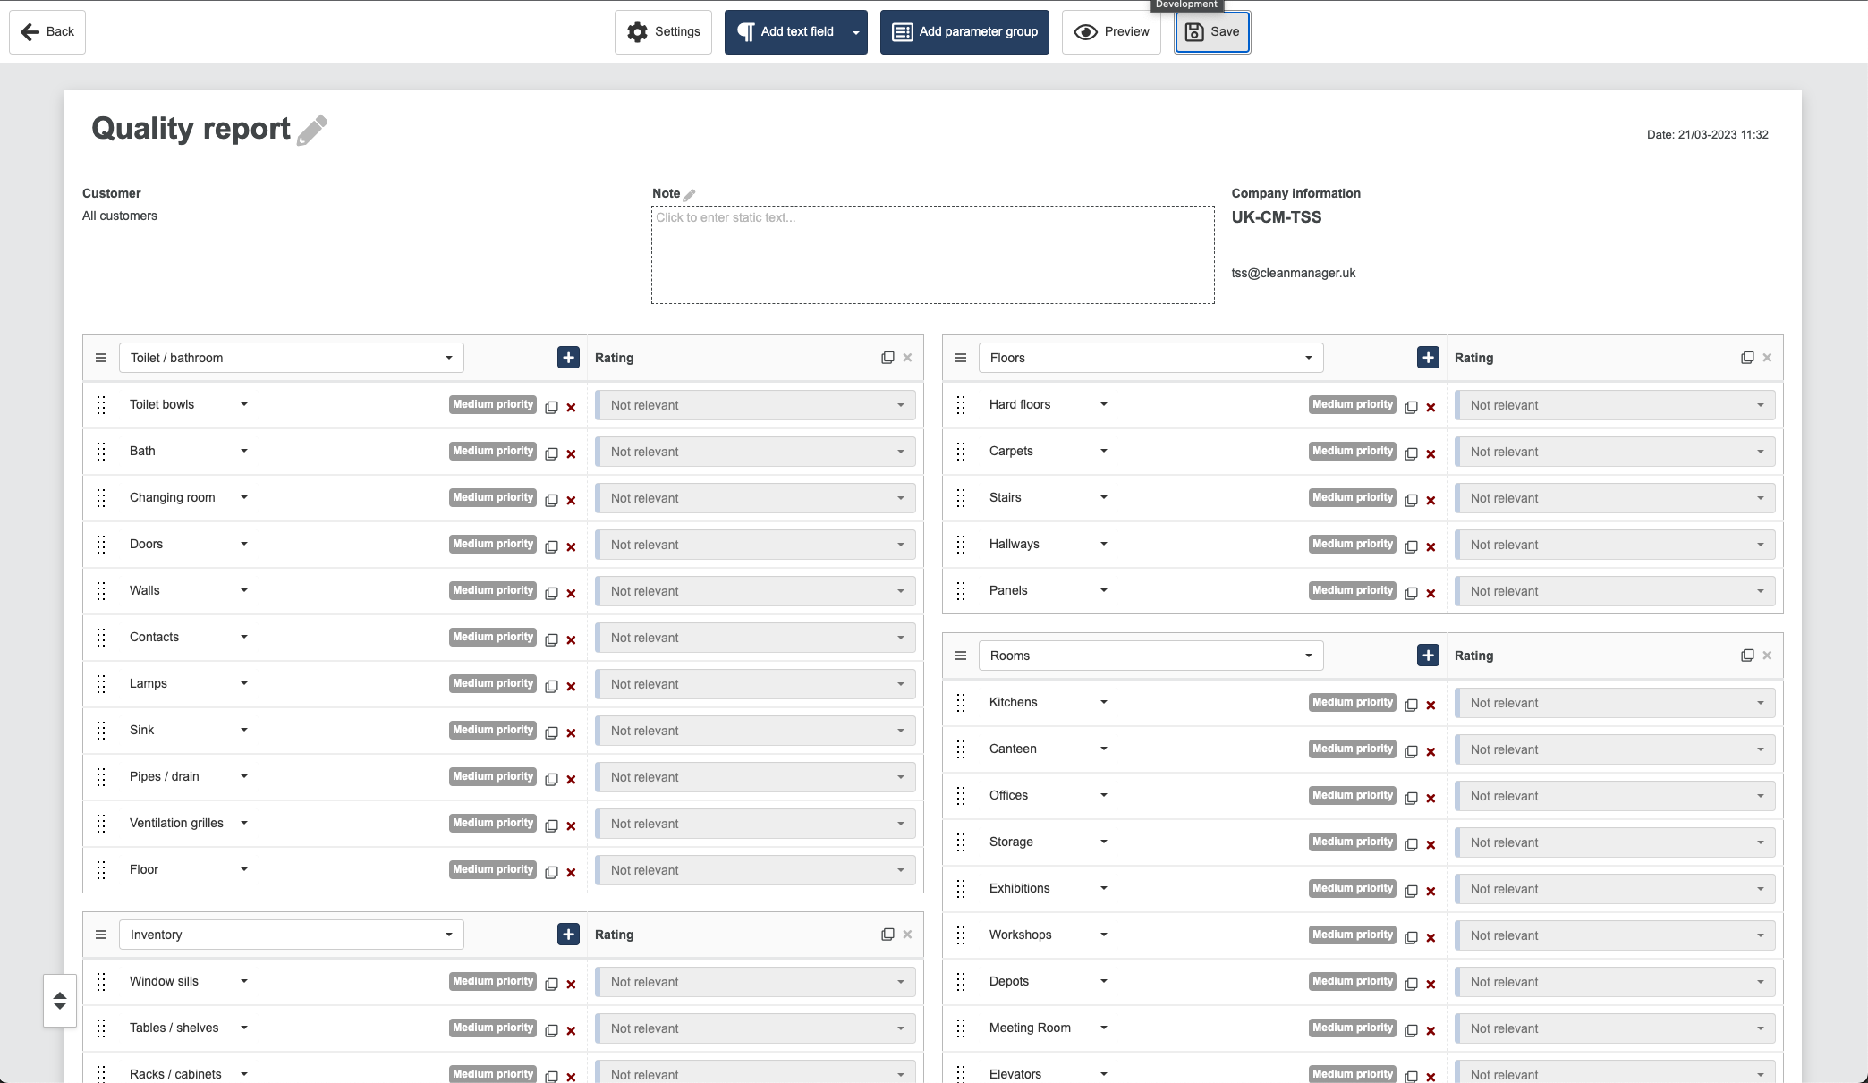Screen dimensions: 1868x1083
Task: Remove the Rating column from the Rooms section
Action: [1767, 655]
